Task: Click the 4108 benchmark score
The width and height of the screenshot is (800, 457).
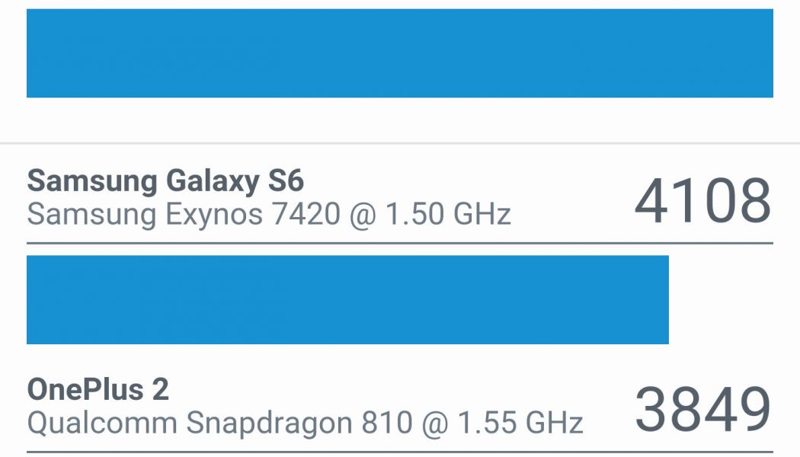Action: (702, 202)
